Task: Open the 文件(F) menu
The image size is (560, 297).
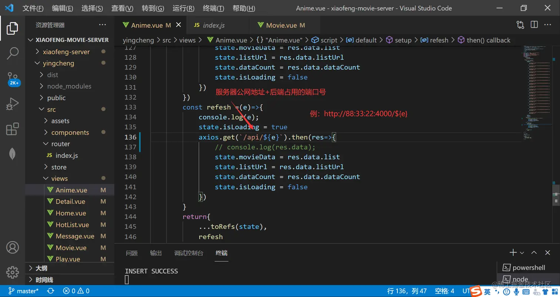Action: click(x=33, y=8)
